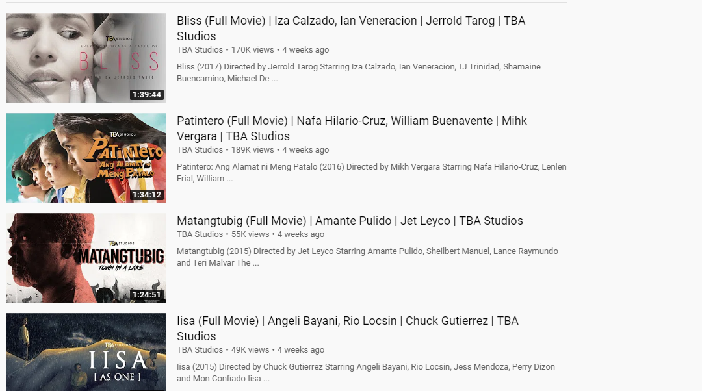Click the Matangtubig (2015) description text
702x391 pixels.
pos(367,257)
